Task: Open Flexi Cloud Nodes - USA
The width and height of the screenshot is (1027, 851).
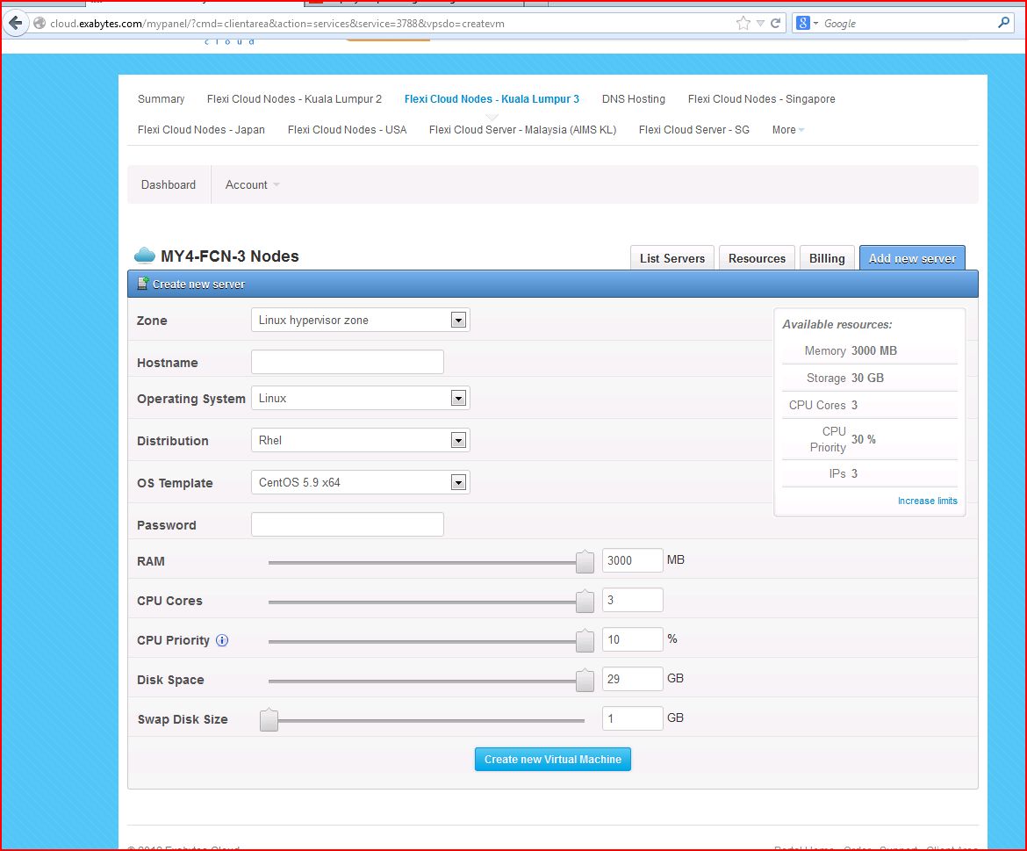Action: pos(347,130)
